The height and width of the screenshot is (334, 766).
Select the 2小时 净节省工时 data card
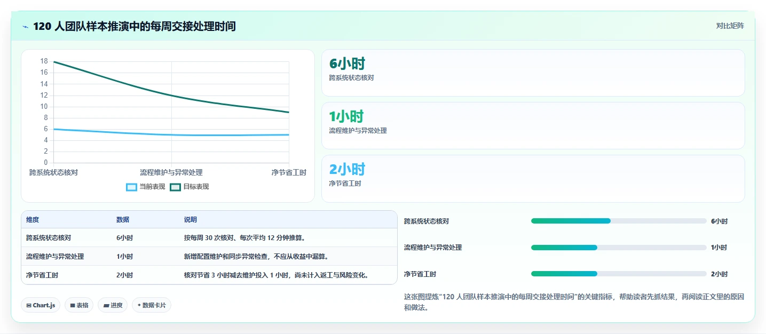pos(533,179)
